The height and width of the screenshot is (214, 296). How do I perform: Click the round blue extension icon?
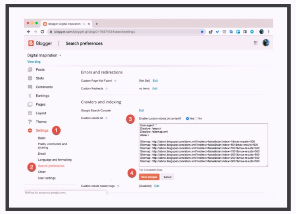(x=252, y=32)
